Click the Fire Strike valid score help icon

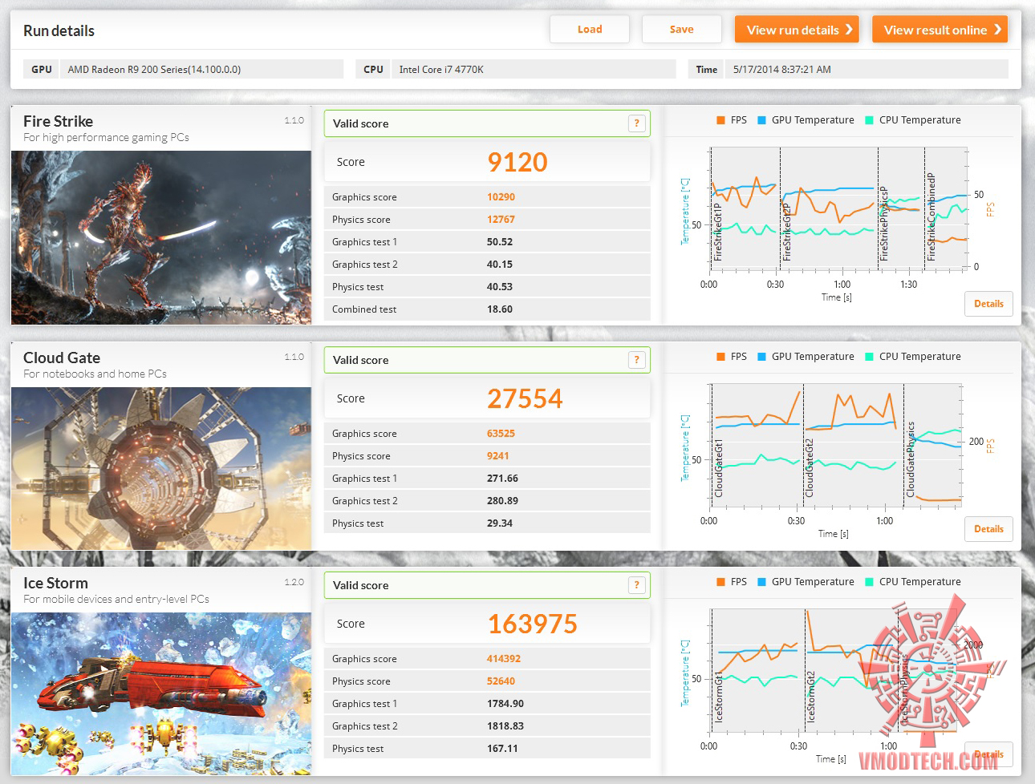tap(636, 123)
